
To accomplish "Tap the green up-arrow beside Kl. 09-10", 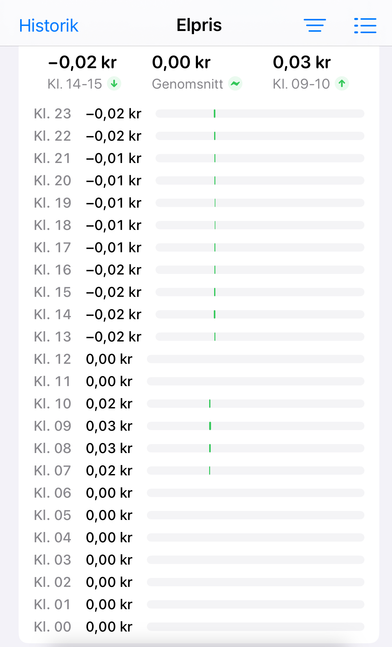I will tap(342, 84).
